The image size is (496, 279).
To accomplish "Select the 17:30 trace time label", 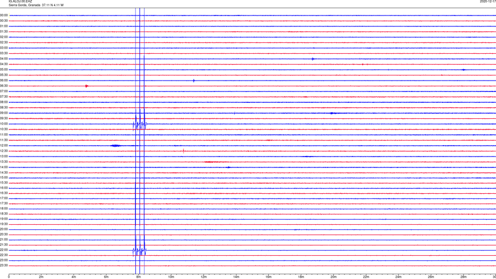I will point(4,204).
